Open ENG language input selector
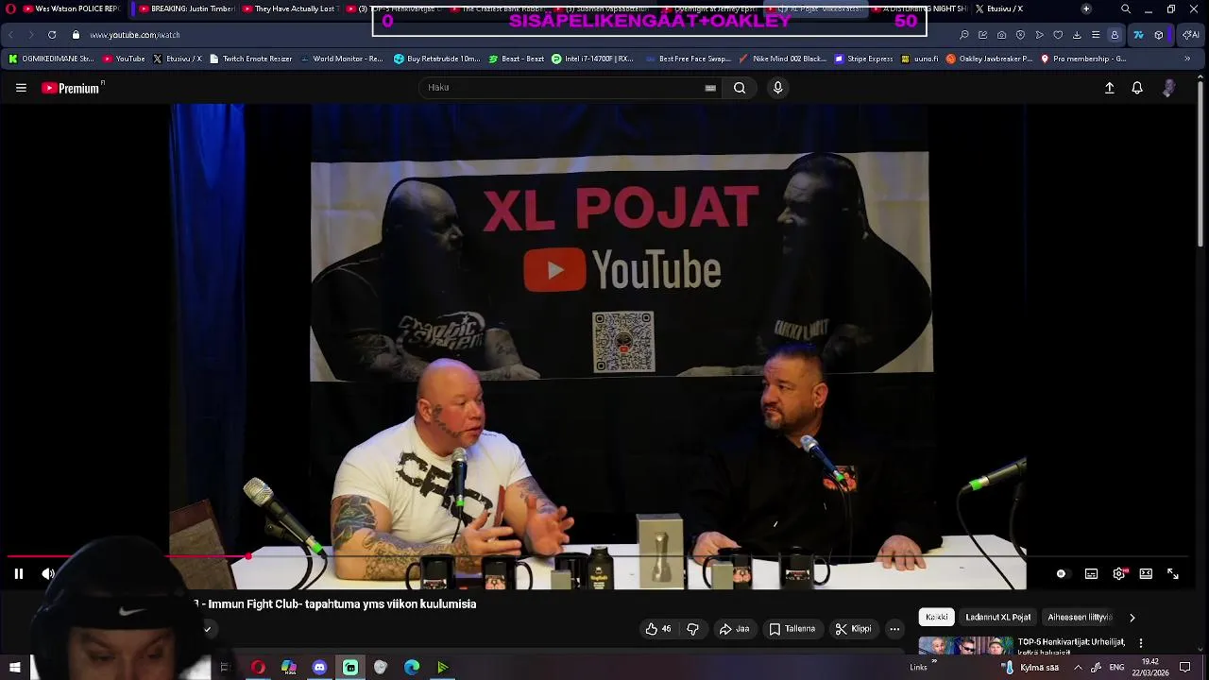 click(x=1116, y=667)
